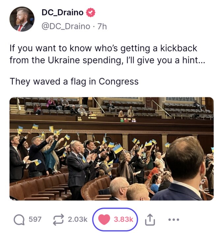
Task: Open the reply speech bubble icon
Action: coord(19,219)
